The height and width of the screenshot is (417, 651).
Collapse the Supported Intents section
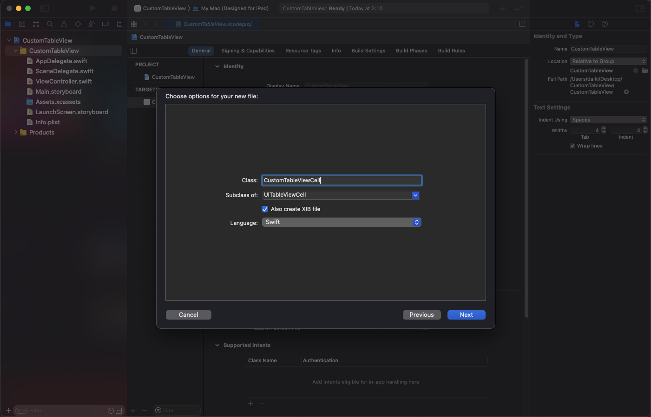[x=217, y=345]
